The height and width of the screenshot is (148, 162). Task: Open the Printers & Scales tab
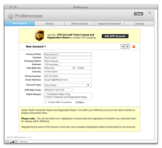79,24
